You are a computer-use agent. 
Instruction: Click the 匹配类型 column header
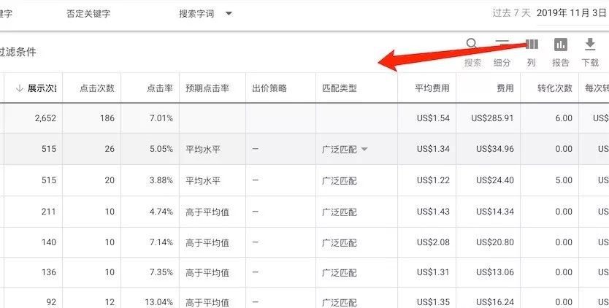point(339,88)
